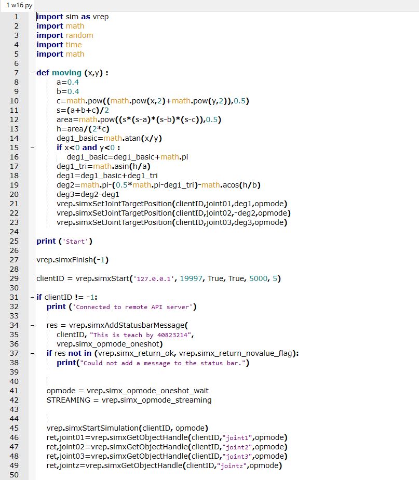The image size is (419, 480).
Task: Click 'deg1=deg1_basic+deg1_tri' line
Action: pos(107,176)
